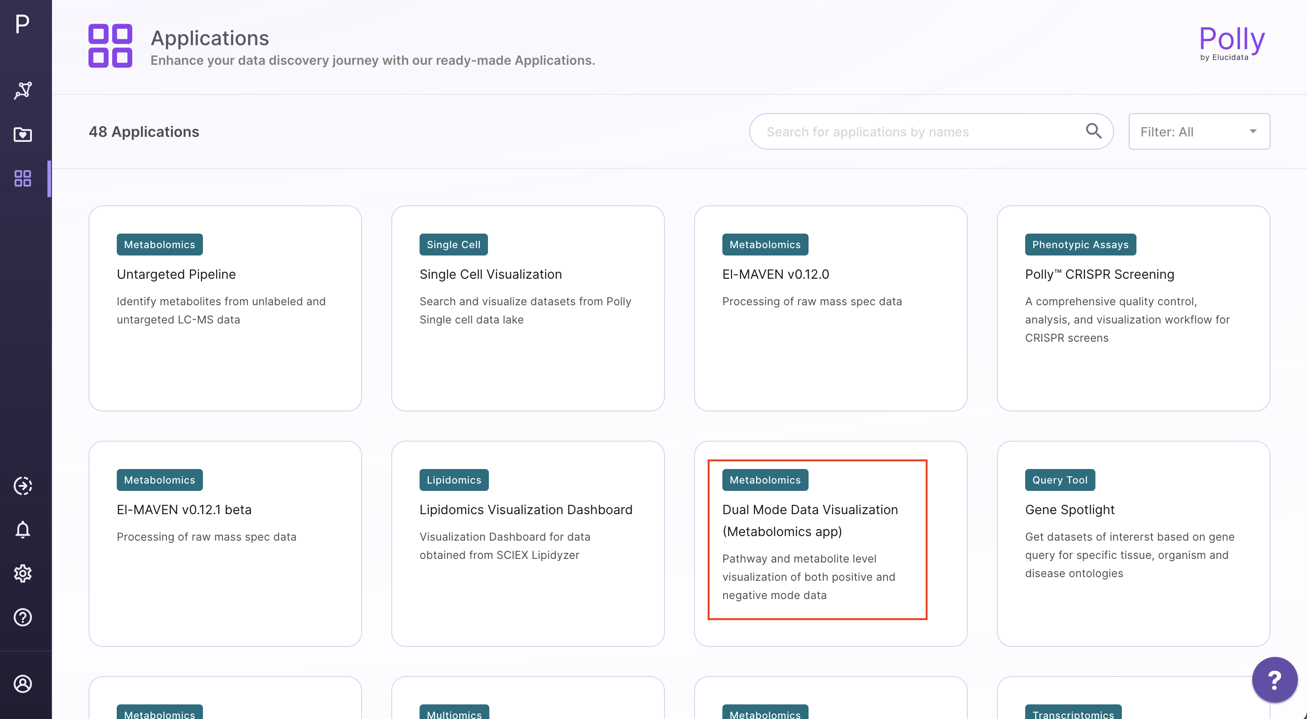Click the sidebar help question mark icon
This screenshot has width=1307, height=719.
click(x=23, y=617)
